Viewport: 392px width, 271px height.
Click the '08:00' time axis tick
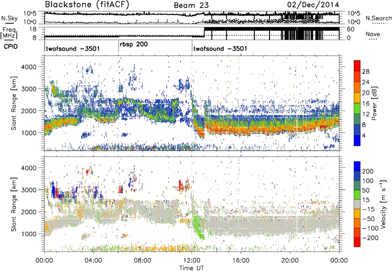click(143, 261)
